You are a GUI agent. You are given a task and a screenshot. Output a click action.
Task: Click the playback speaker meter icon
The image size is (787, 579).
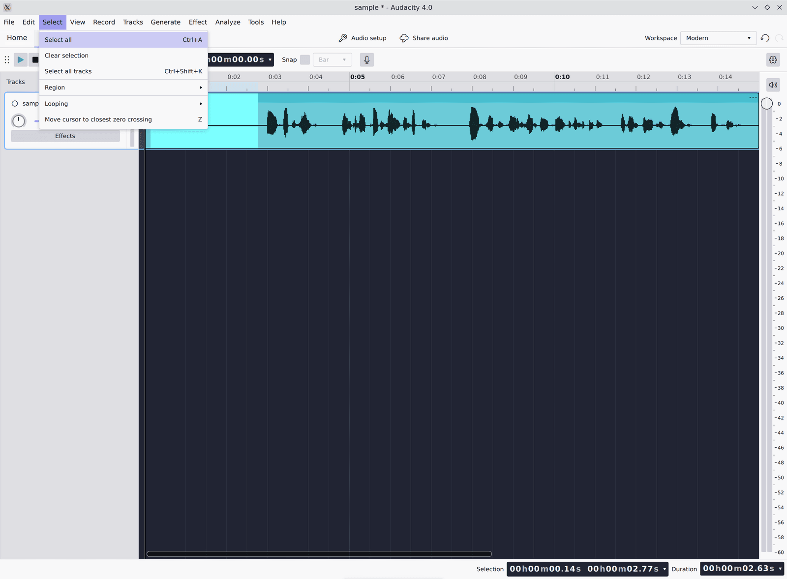coord(773,85)
